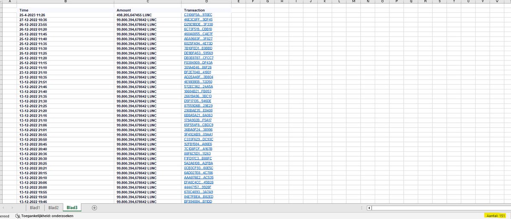Open transaction link 6C73F519...CBB10
Viewport: 511px width, 219px height.
click(x=198, y=29)
